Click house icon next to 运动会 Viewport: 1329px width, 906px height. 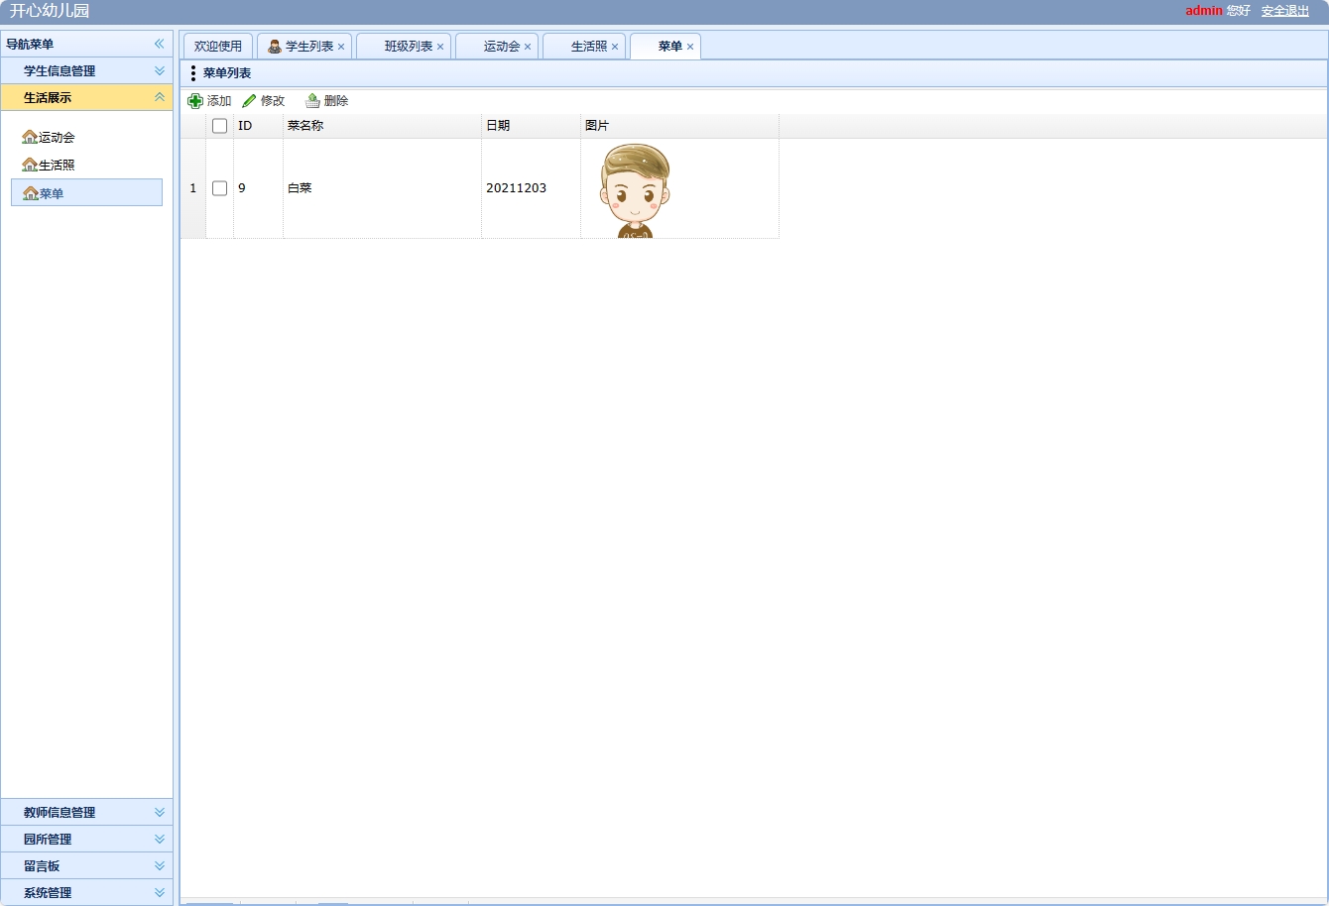(x=30, y=138)
